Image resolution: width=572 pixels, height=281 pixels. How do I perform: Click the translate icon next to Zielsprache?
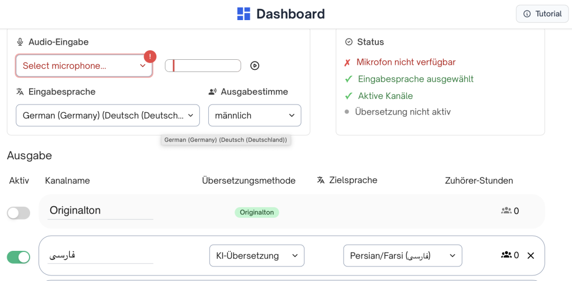321,180
